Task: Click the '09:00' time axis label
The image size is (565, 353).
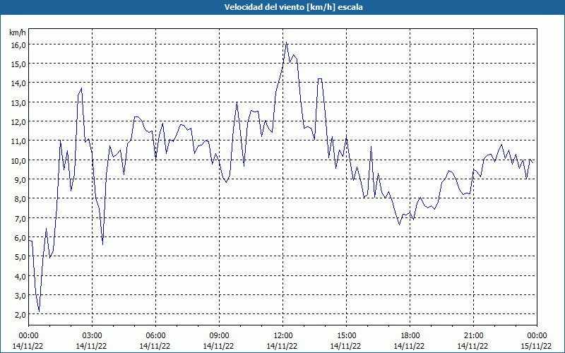Action: pos(219,336)
